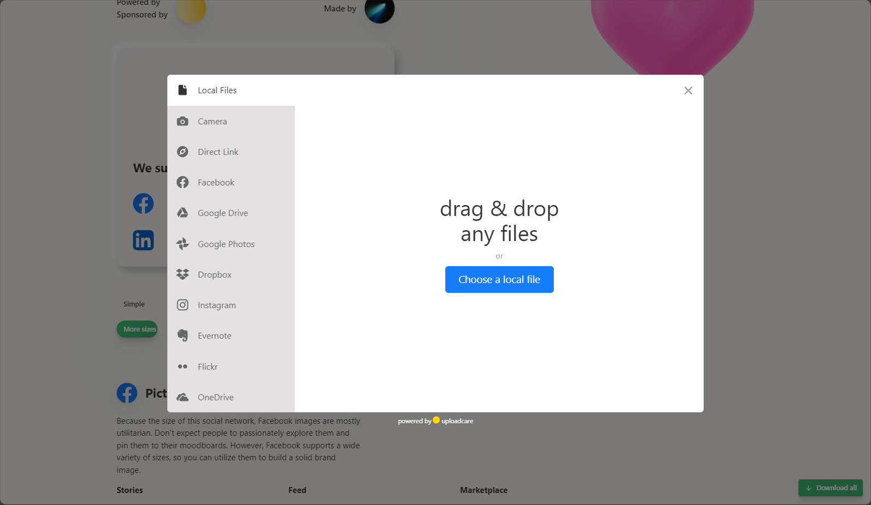
Task: Select the Flickr source label
Action: (x=207, y=366)
